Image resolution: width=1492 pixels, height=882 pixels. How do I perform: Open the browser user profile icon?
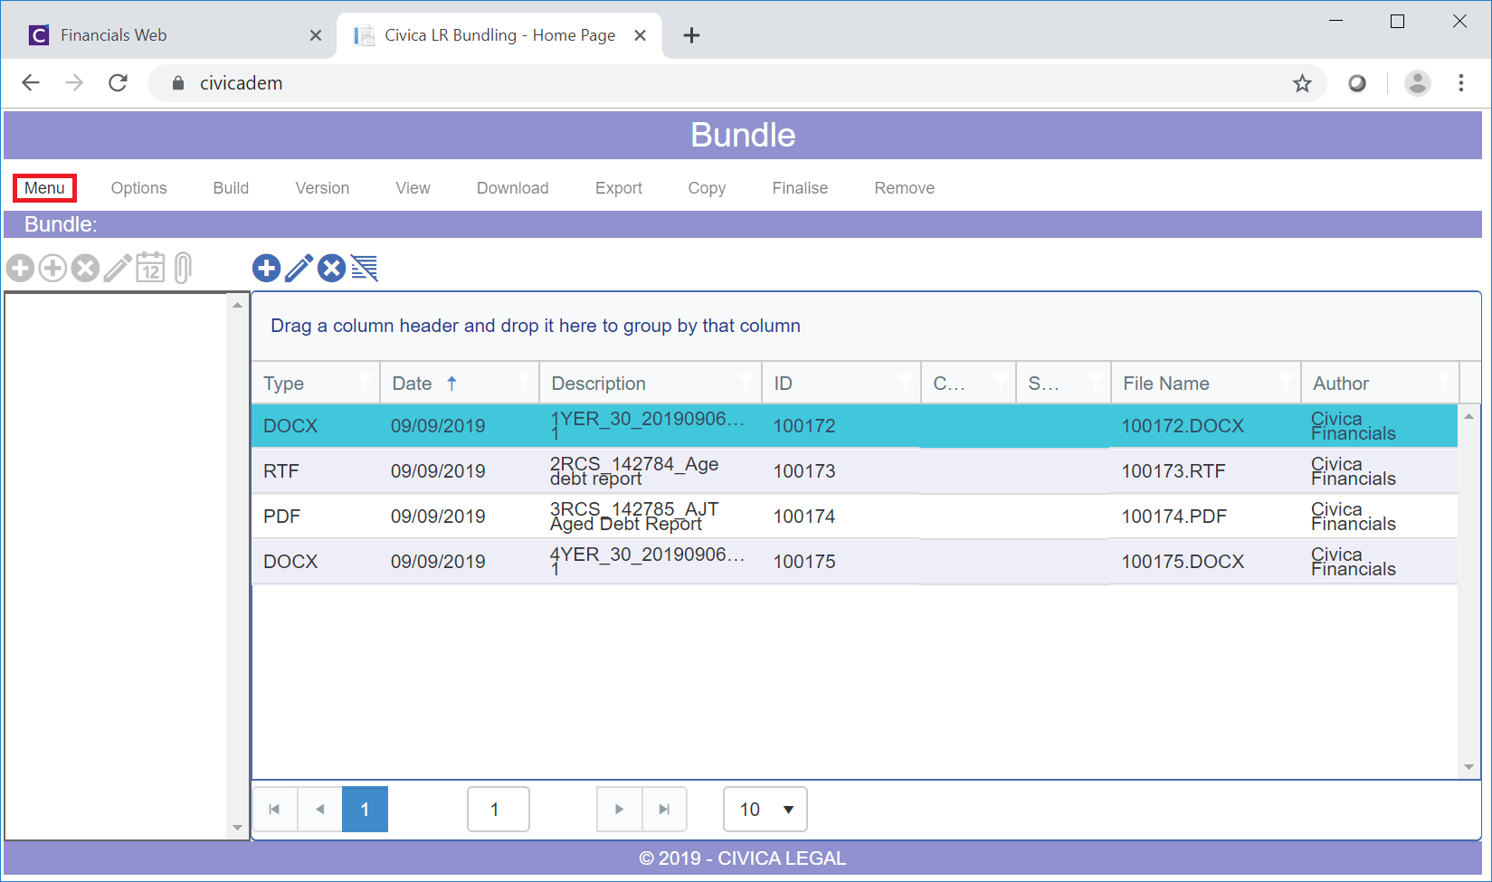(x=1418, y=83)
